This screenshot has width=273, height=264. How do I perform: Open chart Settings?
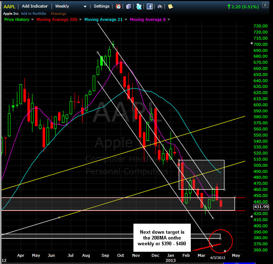click(x=101, y=6)
